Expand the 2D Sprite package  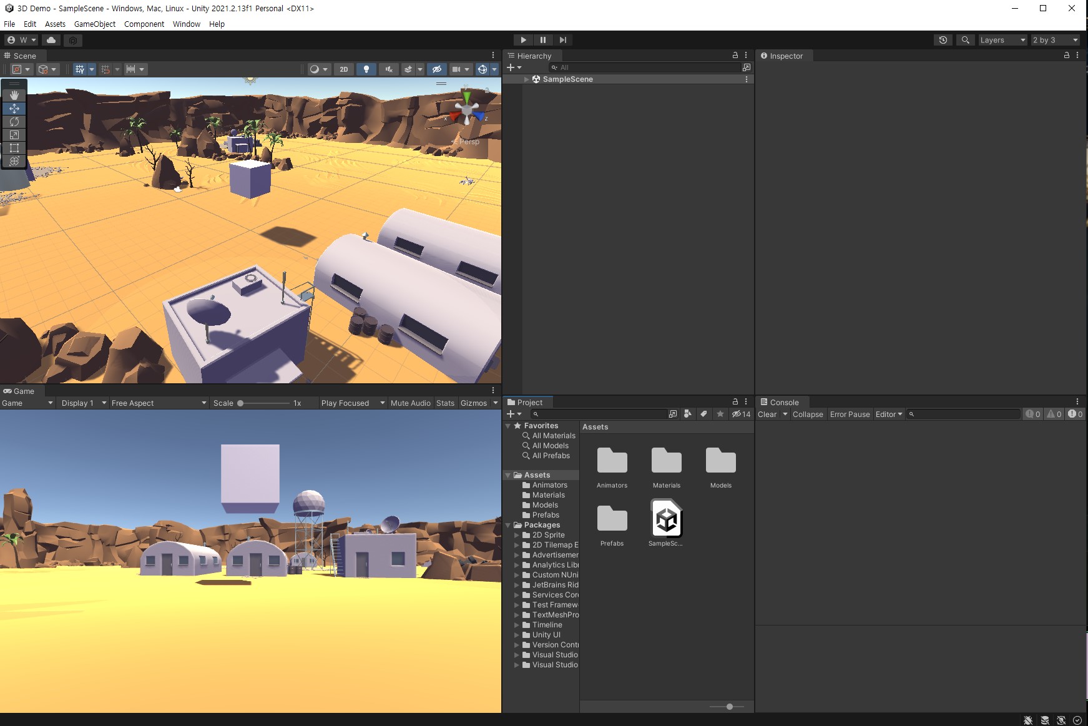[x=517, y=535]
